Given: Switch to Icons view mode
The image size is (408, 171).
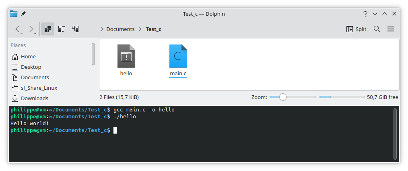Looking at the screenshot, I should [48, 29].
